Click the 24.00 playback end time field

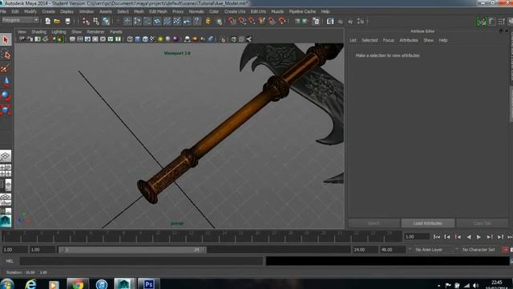point(365,250)
